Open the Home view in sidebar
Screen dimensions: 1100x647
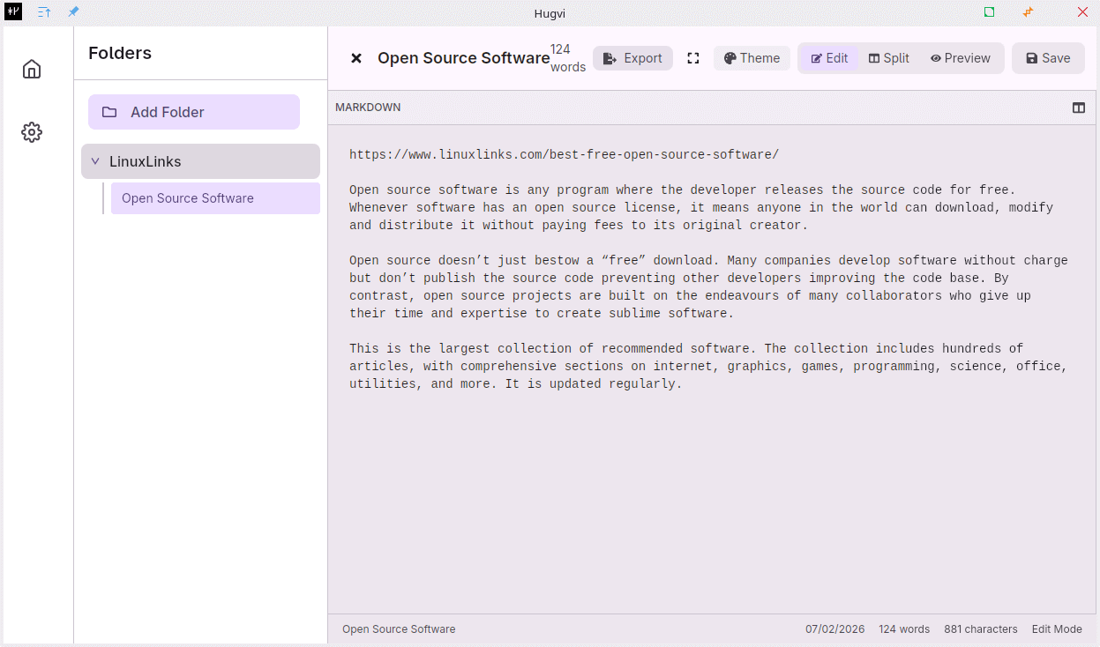point(32,69)
